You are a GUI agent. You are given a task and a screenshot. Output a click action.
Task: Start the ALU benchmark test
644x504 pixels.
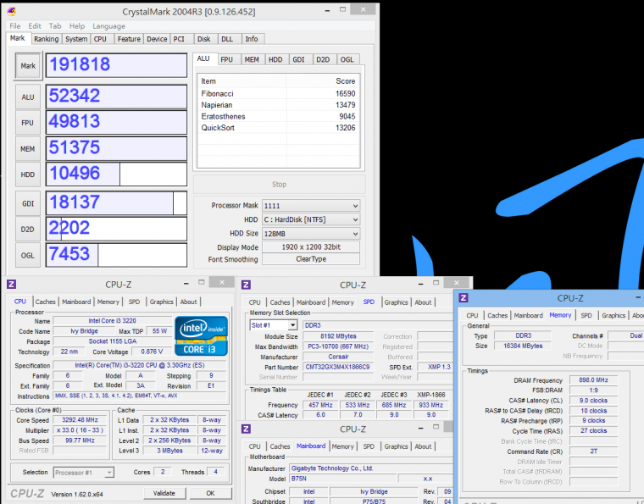click(28, 97)
